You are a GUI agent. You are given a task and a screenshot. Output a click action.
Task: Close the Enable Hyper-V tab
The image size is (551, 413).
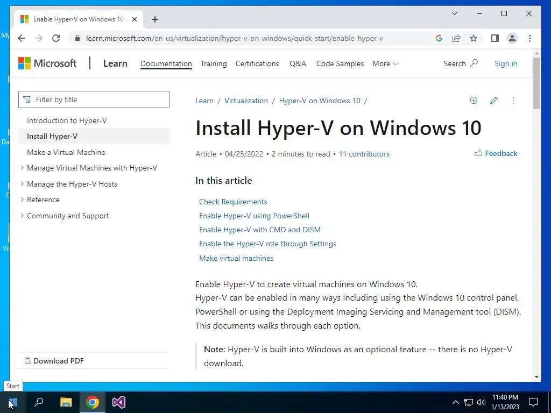click(x=134, y=19)
